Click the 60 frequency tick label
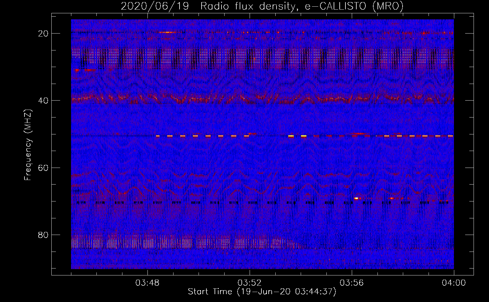This screenshot has height=302, width=489. (44, 168)
